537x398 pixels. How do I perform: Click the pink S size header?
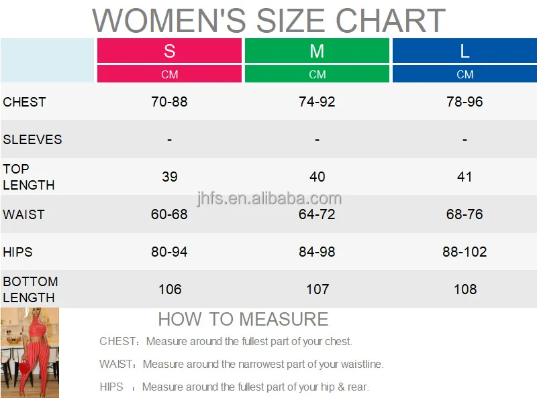pyautogui.click(x=169, y=51)
